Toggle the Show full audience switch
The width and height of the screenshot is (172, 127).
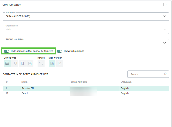click(x=60, y=51)
